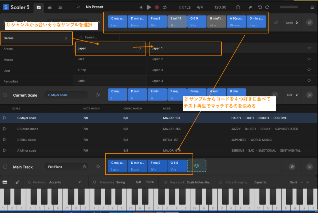Viewport: 318px width, 213px height.
Task: Open the hamburger menu at top right
Action: pyautogui.click(x=312, y=7)
